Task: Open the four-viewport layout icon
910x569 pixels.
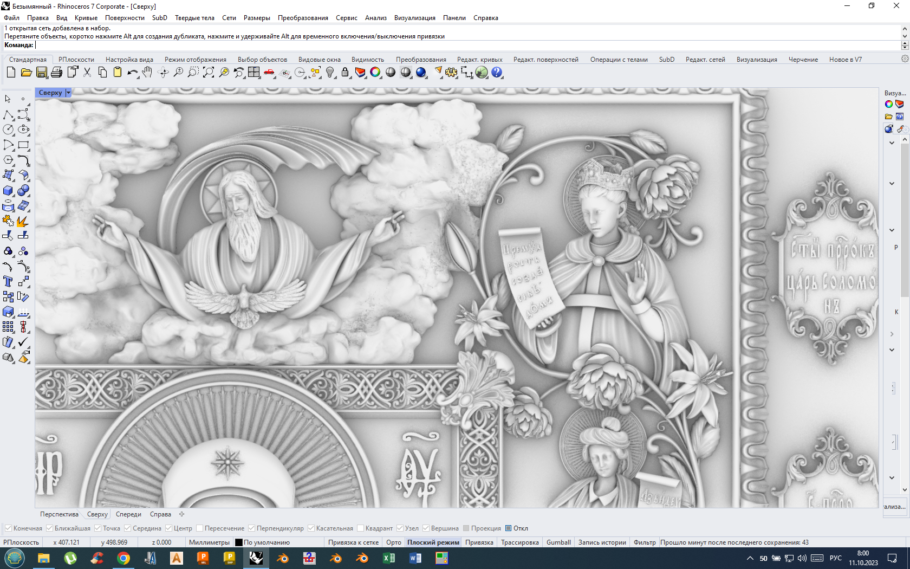Action: 253,72
